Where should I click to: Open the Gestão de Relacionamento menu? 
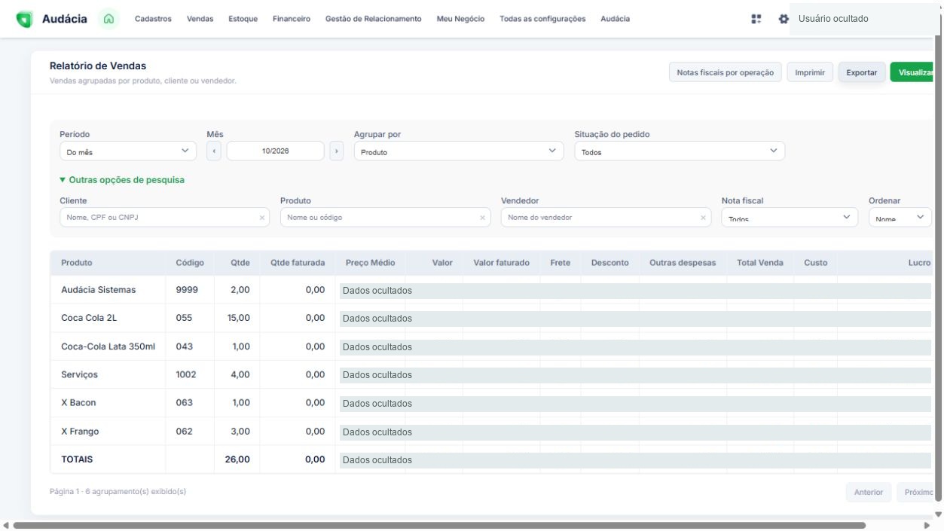pos(374,19)
